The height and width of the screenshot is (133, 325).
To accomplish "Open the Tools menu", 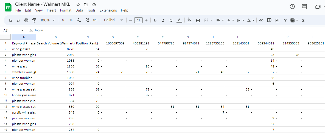I will click(91, 10).
